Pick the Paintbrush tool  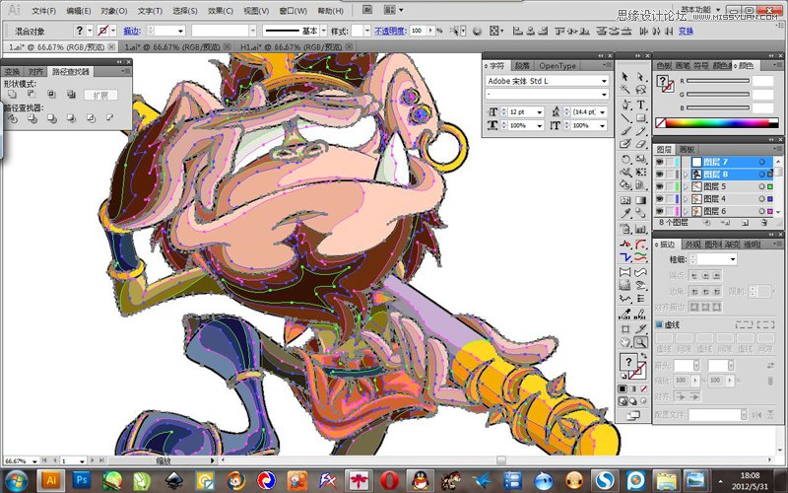pyautogui.click(x=625, y=131)
